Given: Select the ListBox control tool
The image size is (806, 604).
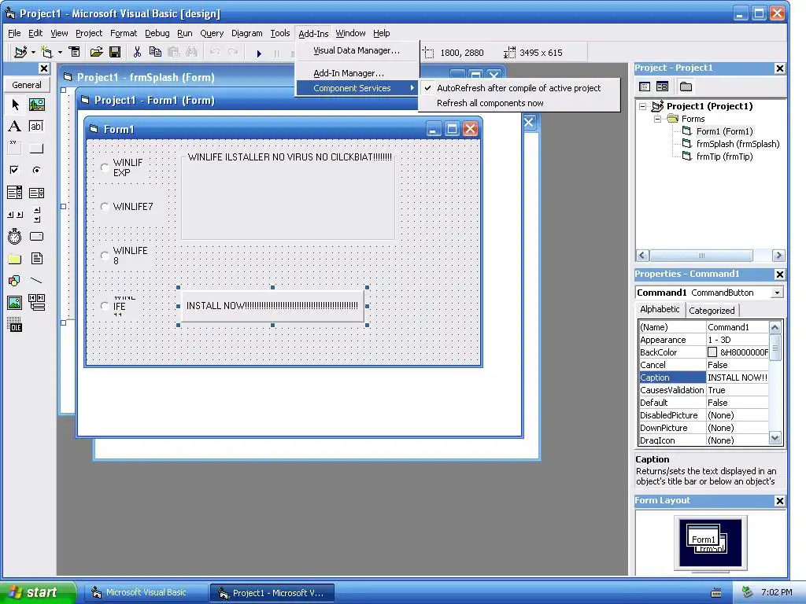Looking at the screenshot, I should [36, 193].
